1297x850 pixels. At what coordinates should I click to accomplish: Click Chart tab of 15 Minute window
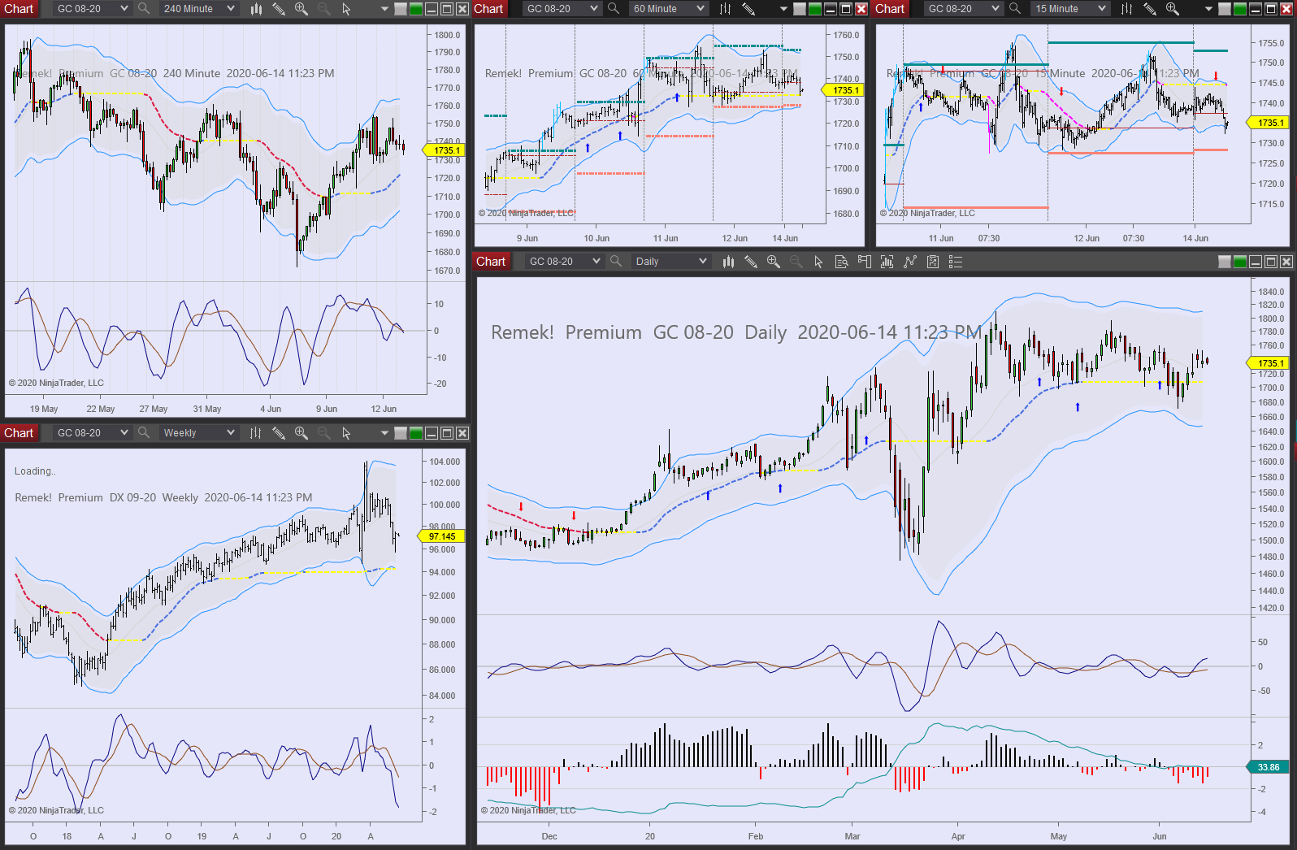pyautogui.click(x=890, y=9)
